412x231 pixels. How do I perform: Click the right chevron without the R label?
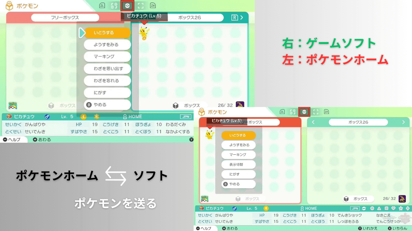click(x=403, y=122)
